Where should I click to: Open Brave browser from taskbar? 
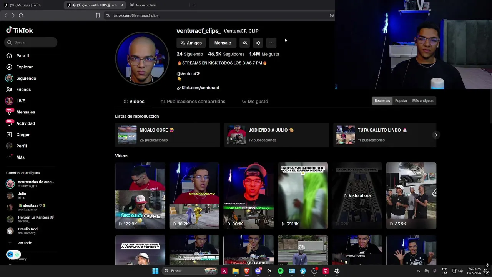click(247, 271)
